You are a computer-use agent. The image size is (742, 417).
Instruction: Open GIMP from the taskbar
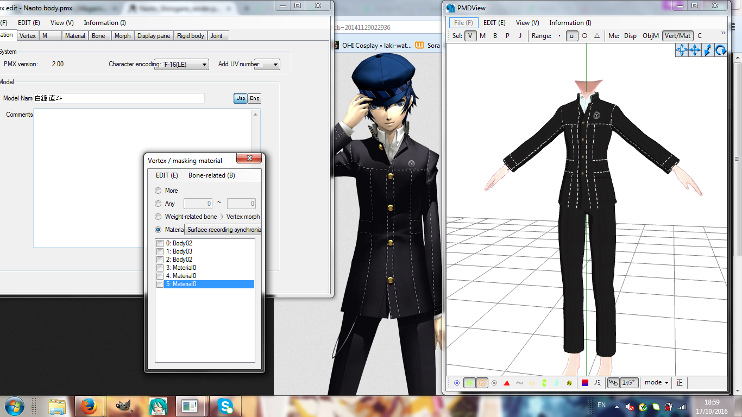(124, 406)
